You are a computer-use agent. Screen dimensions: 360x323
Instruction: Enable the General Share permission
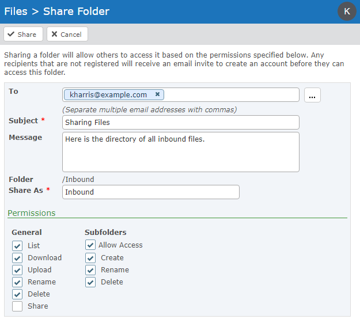tap(17, 306)
